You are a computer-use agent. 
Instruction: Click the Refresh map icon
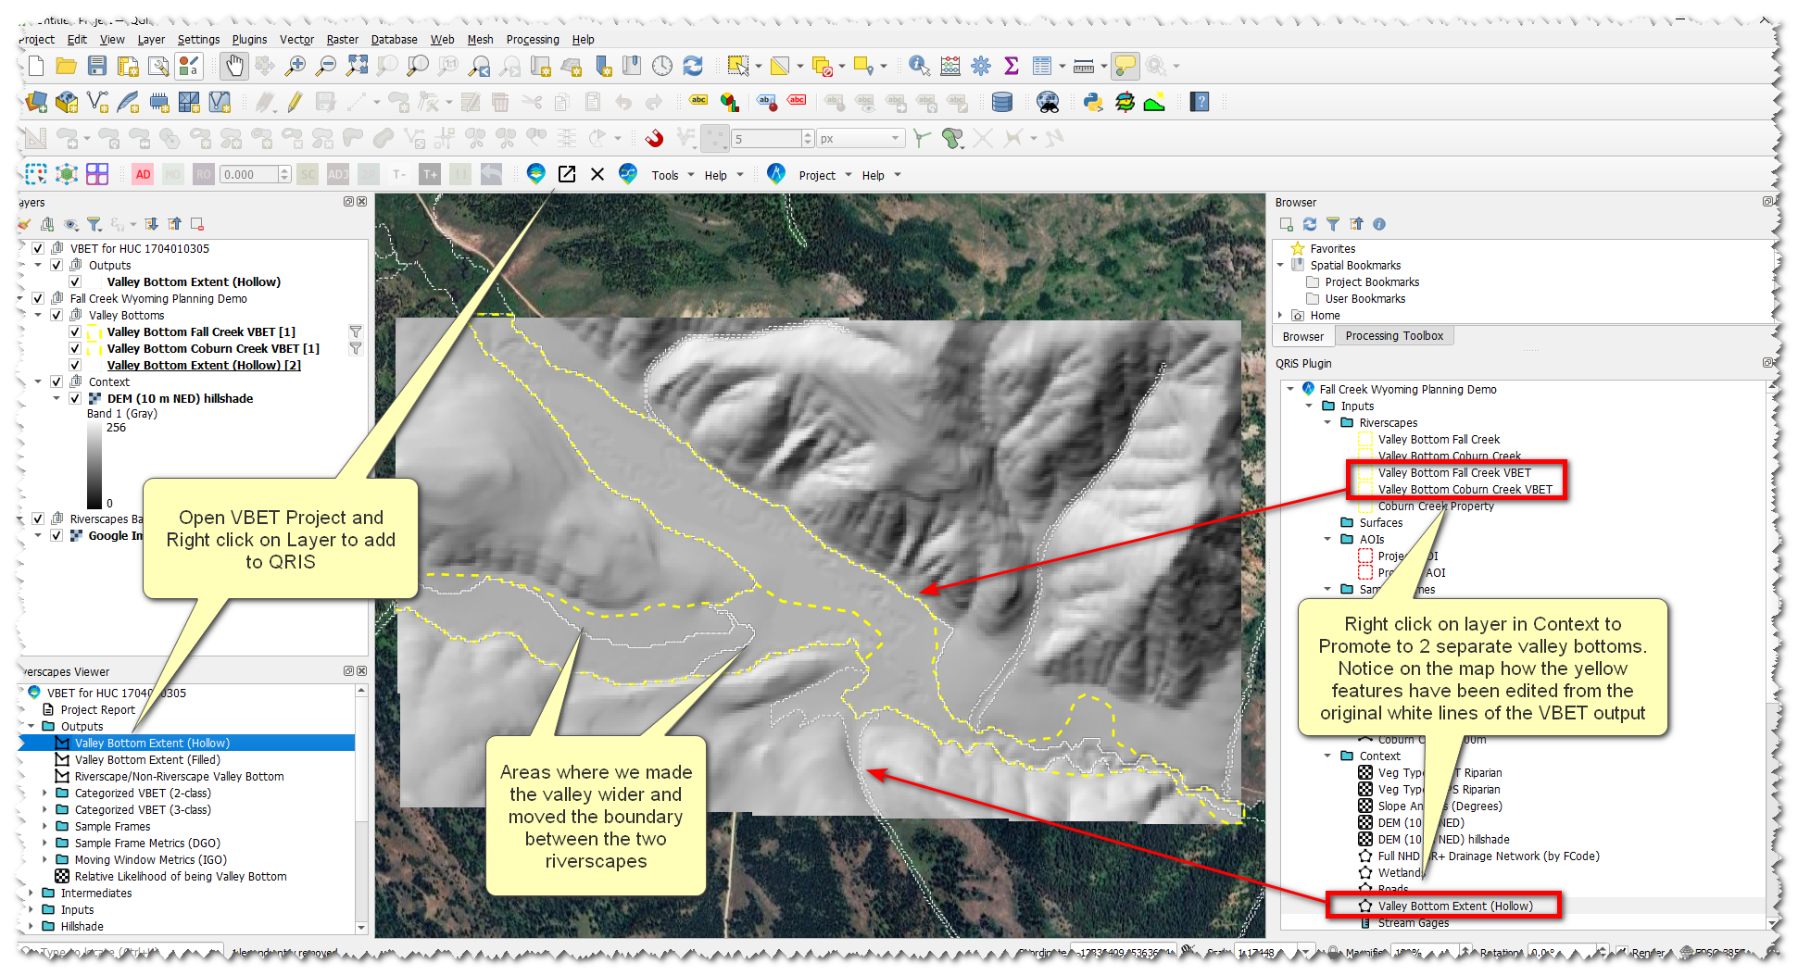point(693,66)
